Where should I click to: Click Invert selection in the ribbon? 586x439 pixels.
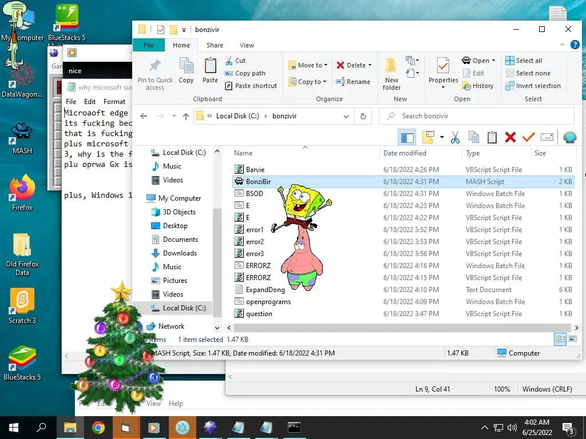click(x=533, y=86)
